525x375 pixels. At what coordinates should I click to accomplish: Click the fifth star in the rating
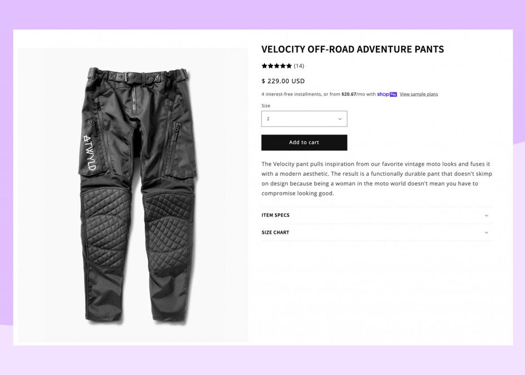pyautogui.click(x=289, y=66)
